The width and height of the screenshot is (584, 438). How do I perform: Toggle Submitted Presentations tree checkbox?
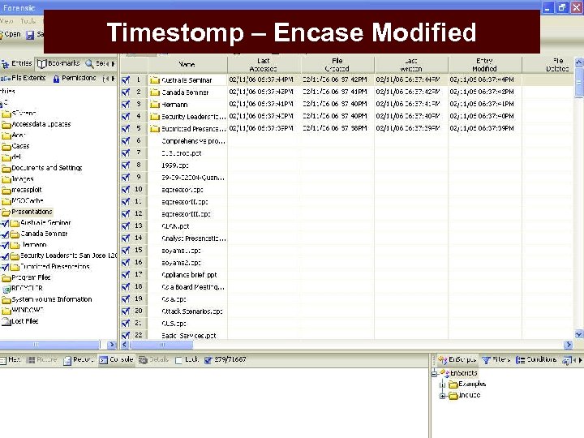click(x=5, y=267)
